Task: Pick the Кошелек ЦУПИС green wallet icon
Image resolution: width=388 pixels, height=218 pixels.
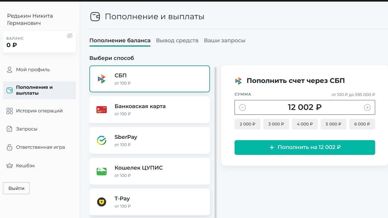Action: (x=102, y=171)
